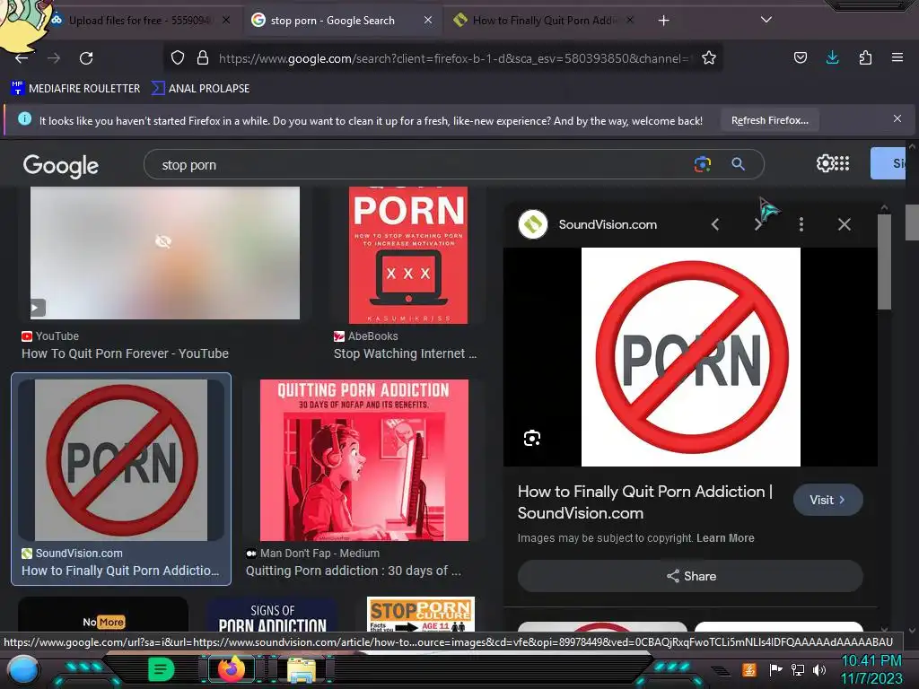Open the AbeBooks book cover thumbnail
The width and height of the screenshot is (919, 689).
408,255
